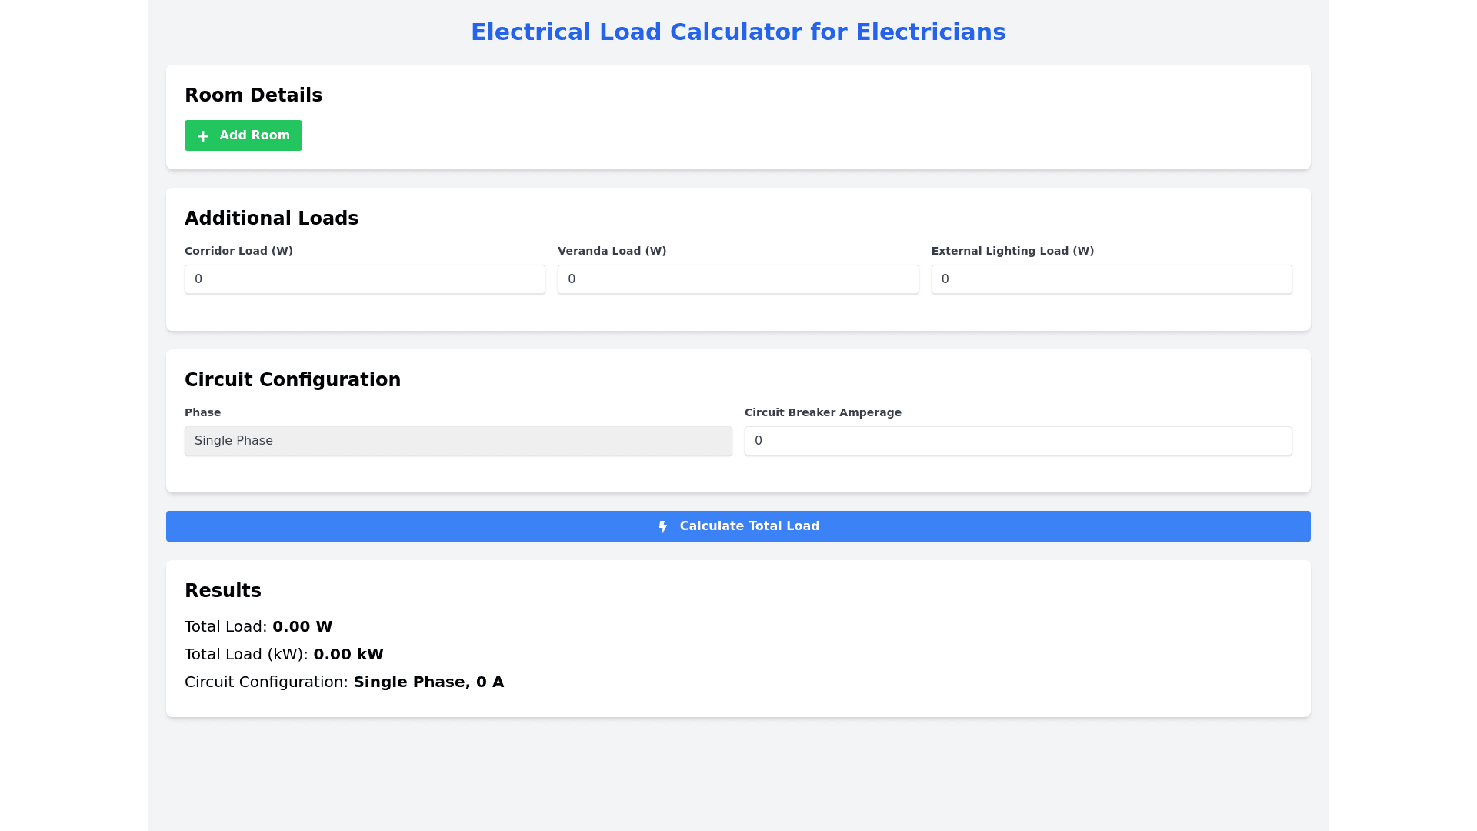1477x831 pixels.
Task: Click the Veranda Load (W) label
Action: tap(612, 251)
